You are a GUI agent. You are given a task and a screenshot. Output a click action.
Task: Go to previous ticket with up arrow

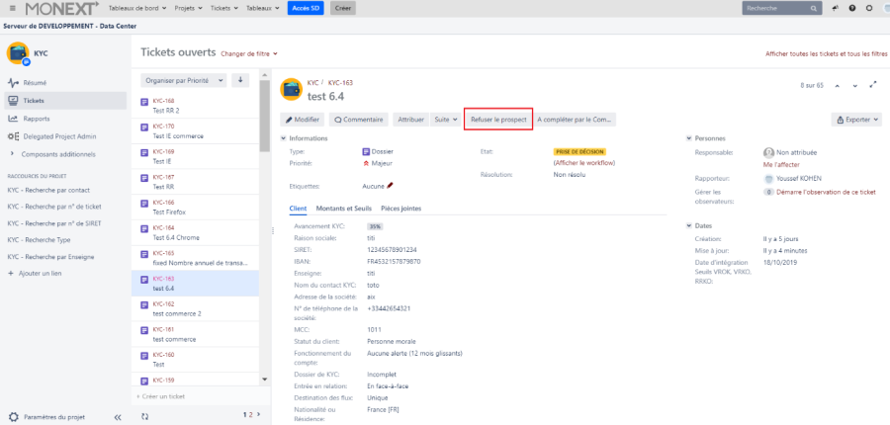(839, 86)
